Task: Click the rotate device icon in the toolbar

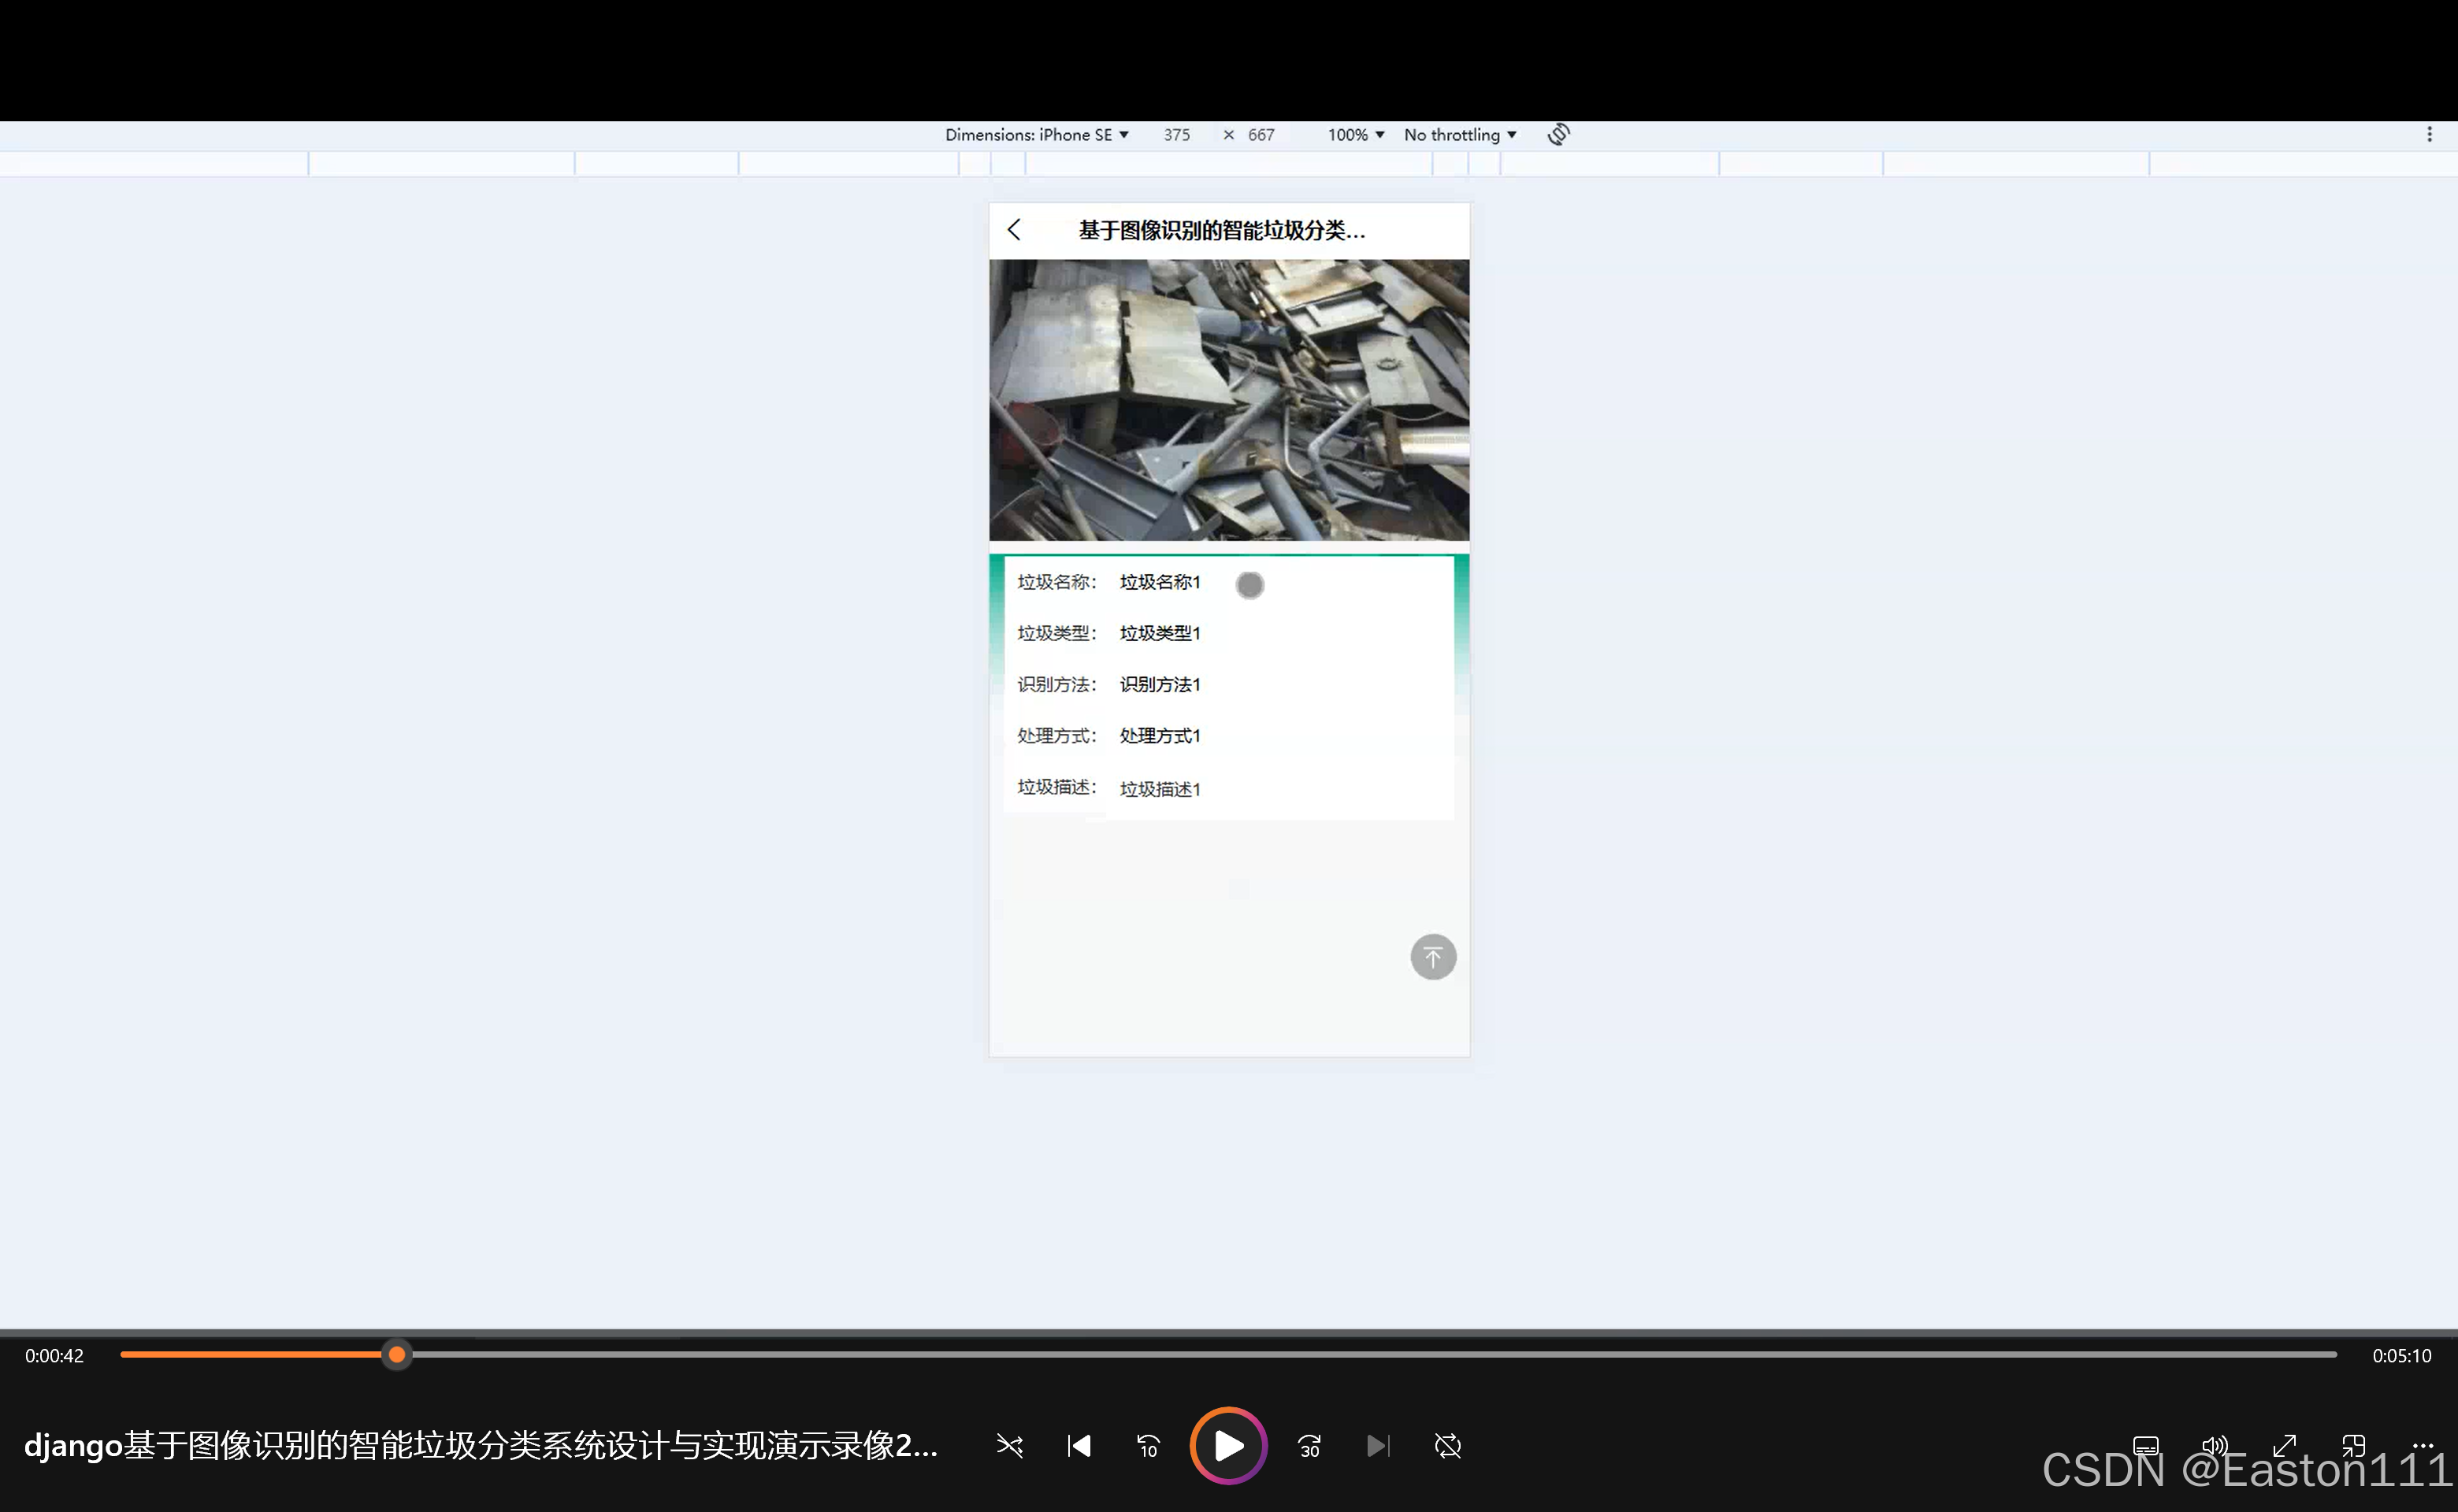Action: click(x=1558, y=134)
